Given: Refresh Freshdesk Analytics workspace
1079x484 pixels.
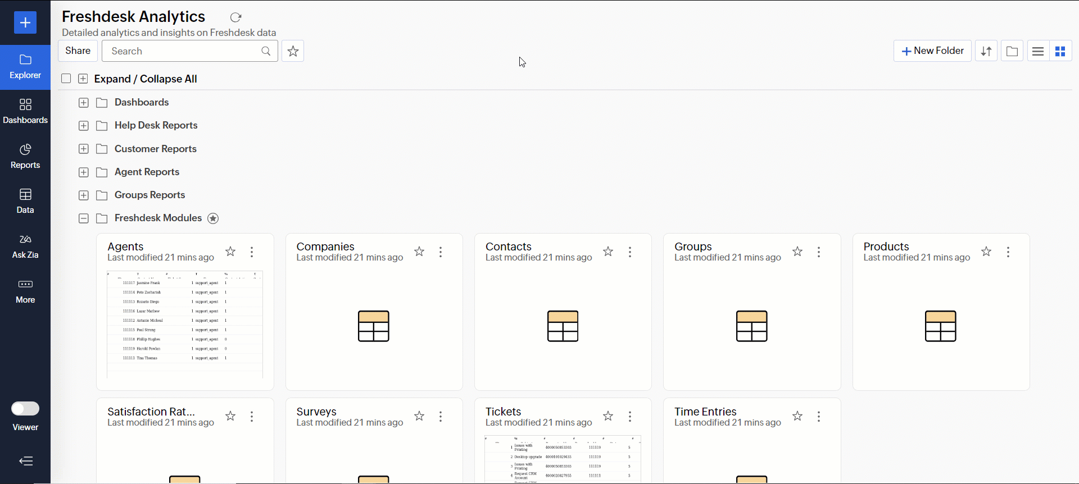Looking at the screenshot, I should [236, 17].
